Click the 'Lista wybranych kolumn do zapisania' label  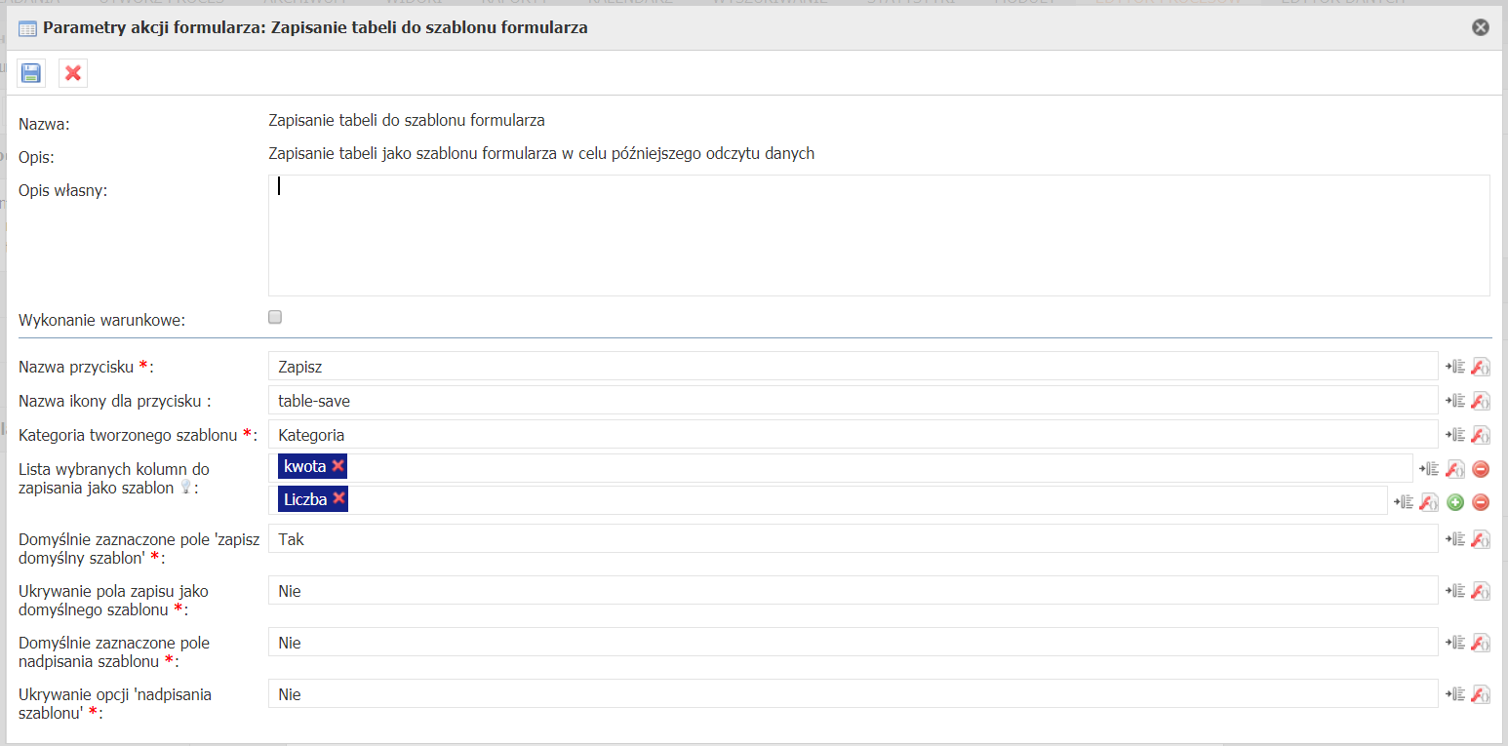coord(114,478)
